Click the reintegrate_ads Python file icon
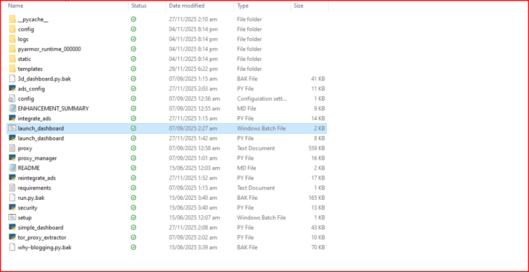The image size is (529, 272). 12,178
